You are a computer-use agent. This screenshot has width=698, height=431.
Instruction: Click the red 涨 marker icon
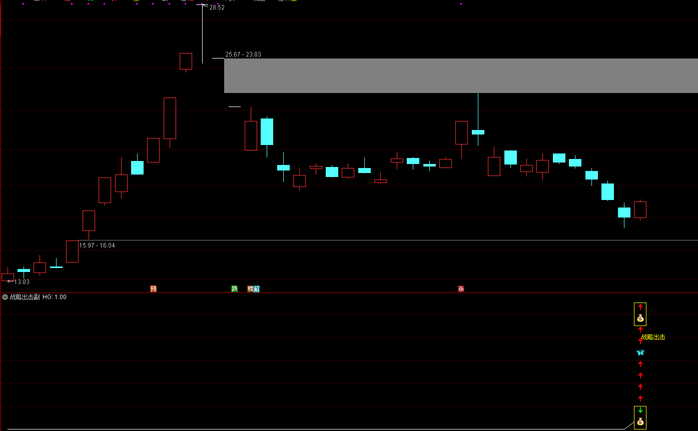pyautogui.click(x=460, y=289)
